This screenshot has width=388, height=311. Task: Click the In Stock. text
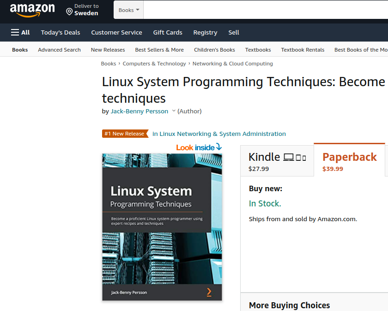[265, 203]
